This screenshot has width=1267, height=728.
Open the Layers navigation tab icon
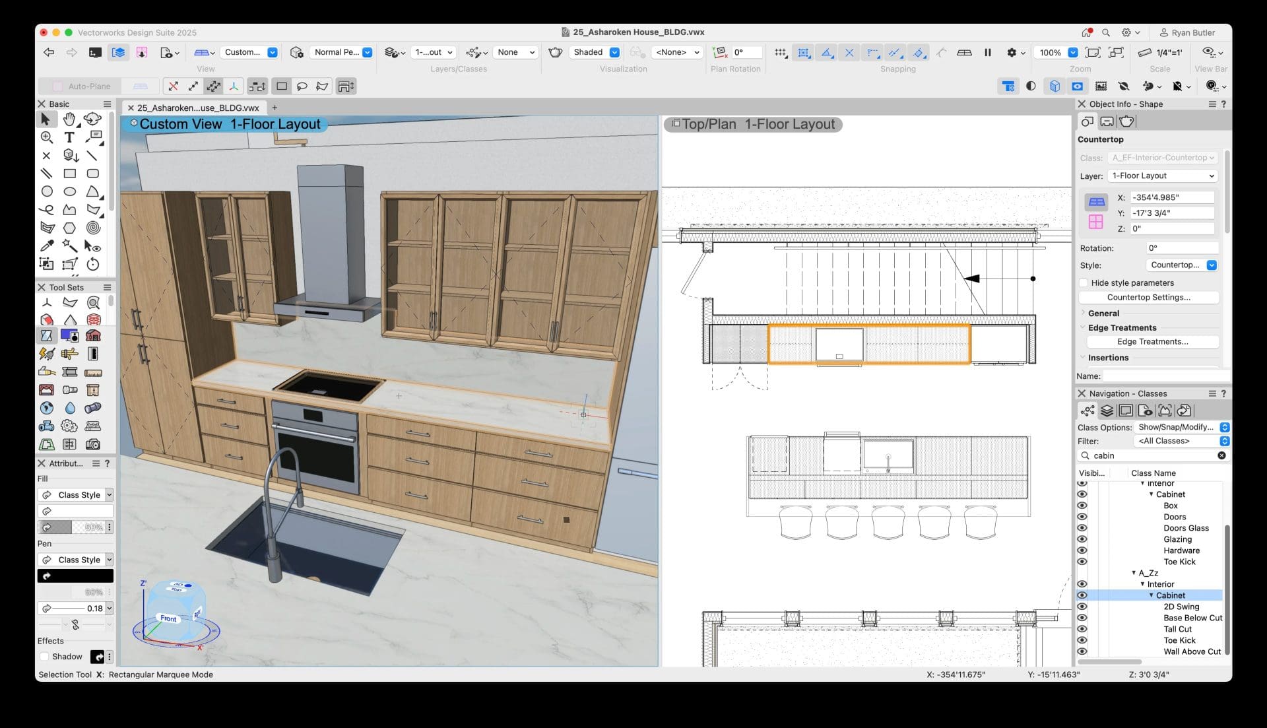point(1107,411)
